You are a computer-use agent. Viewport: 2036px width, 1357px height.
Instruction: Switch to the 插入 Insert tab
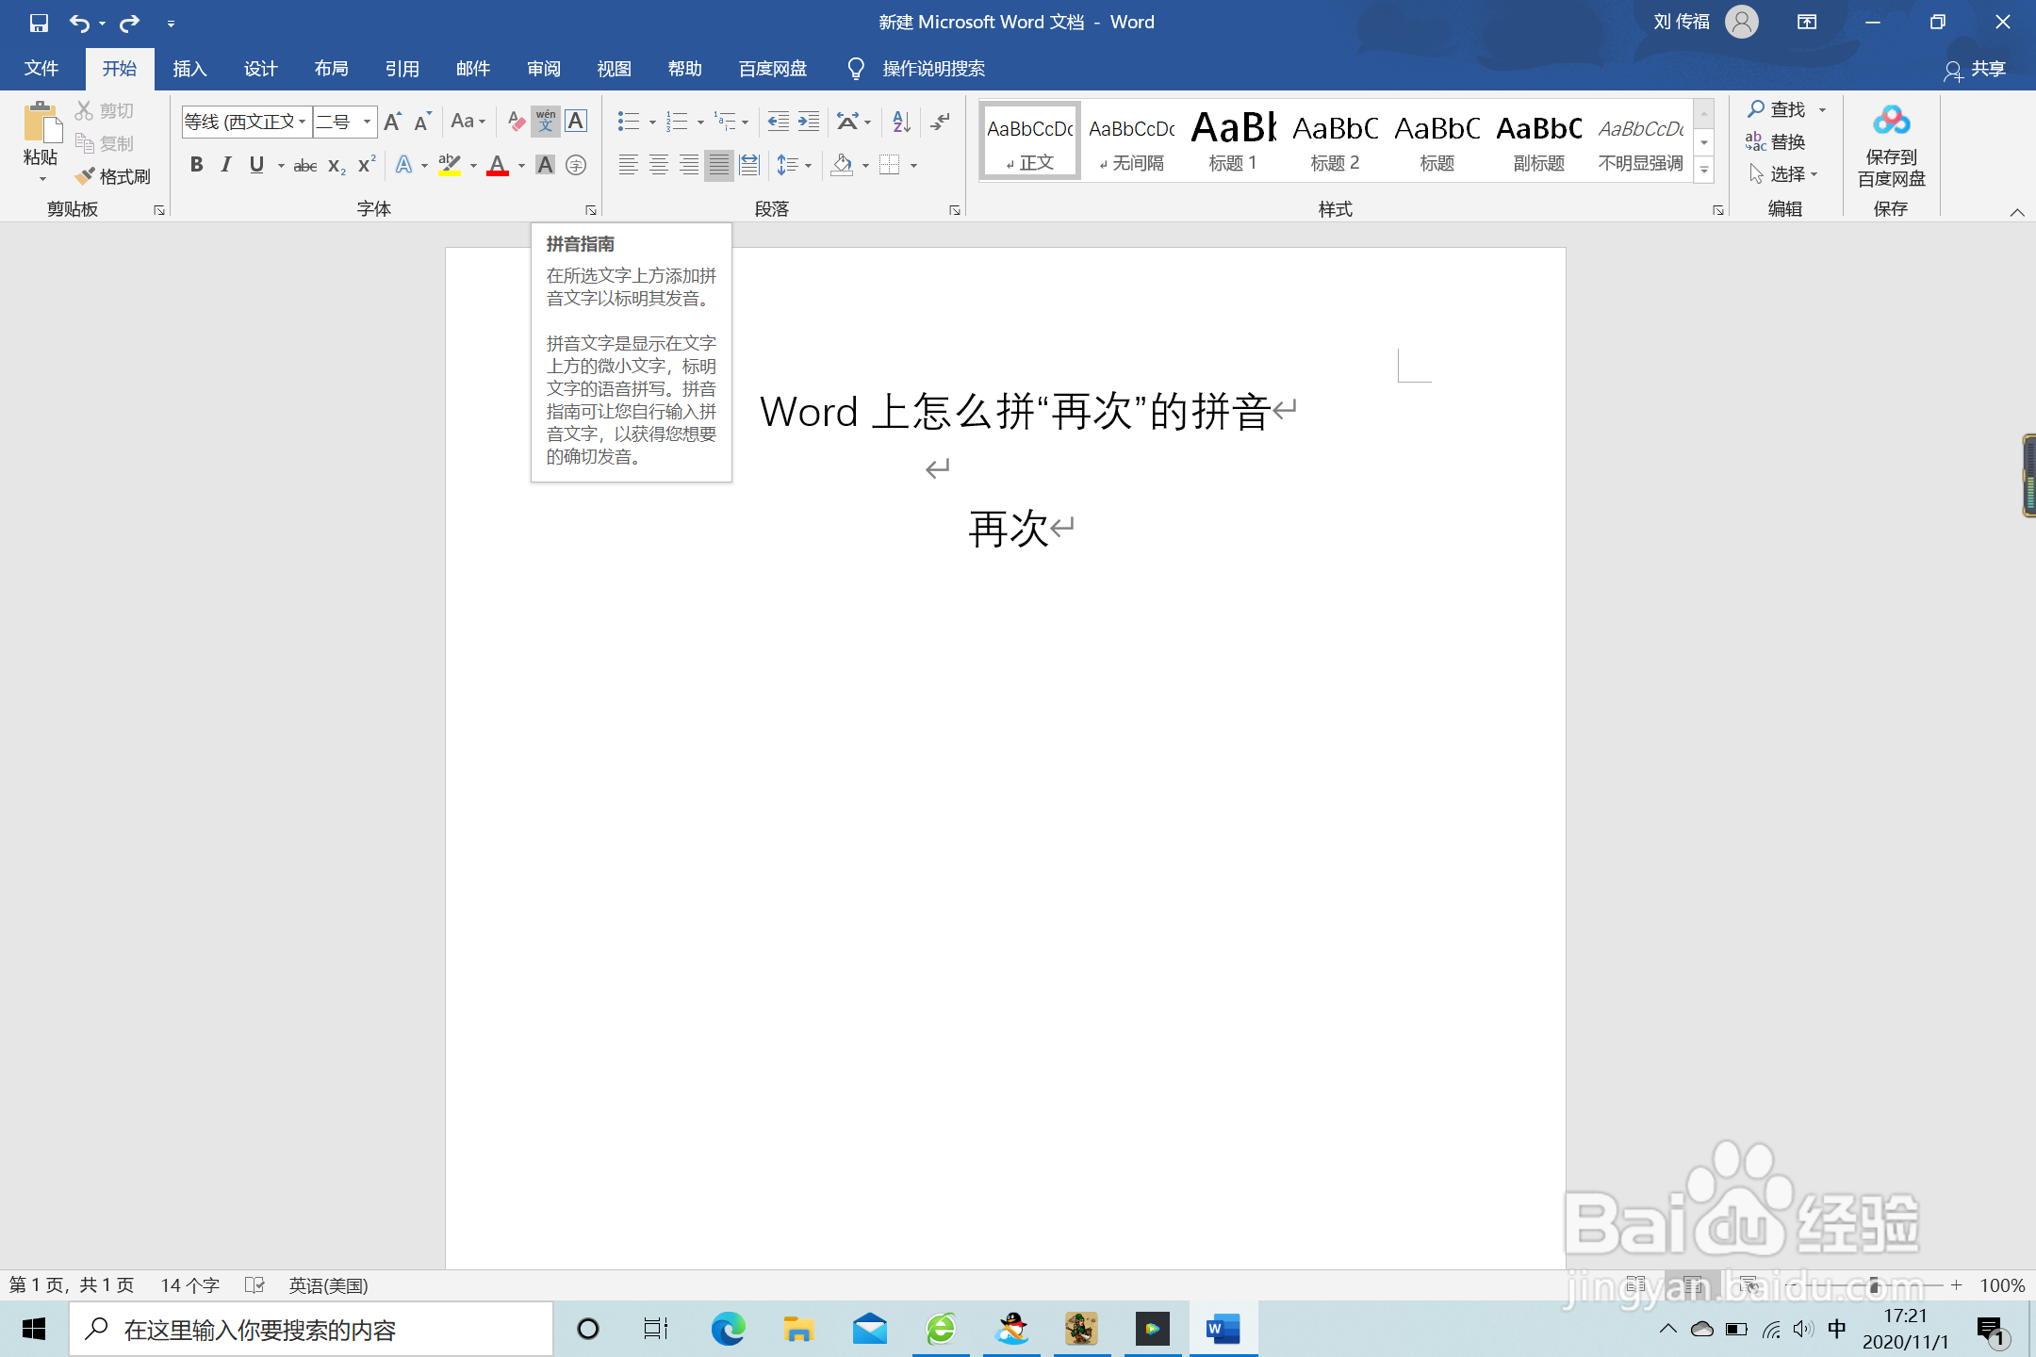(x=189, y=69)
